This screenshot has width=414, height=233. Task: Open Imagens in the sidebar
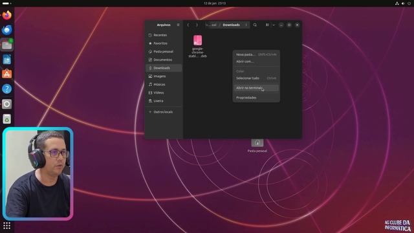[164, 76]
